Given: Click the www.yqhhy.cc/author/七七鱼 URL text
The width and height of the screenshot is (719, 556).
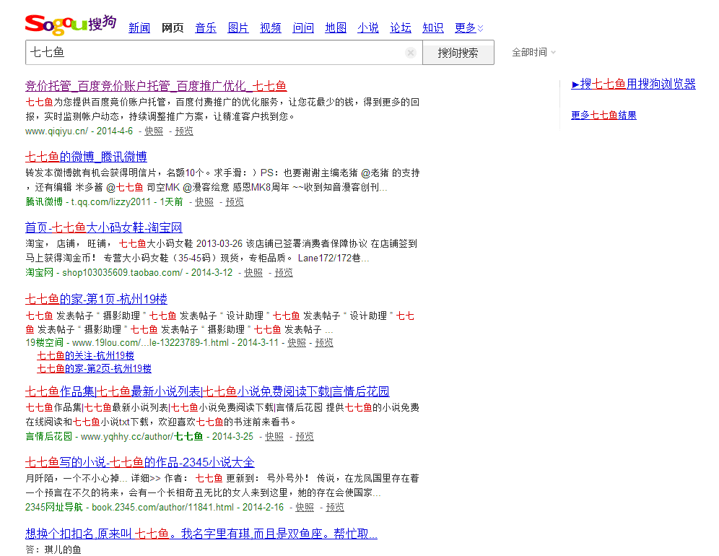Looking at the screenshot, I should 141,437.
